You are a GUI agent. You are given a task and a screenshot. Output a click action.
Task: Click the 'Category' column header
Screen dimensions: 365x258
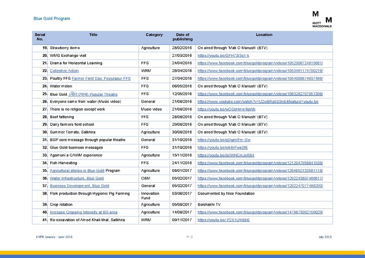coord(154,35)
